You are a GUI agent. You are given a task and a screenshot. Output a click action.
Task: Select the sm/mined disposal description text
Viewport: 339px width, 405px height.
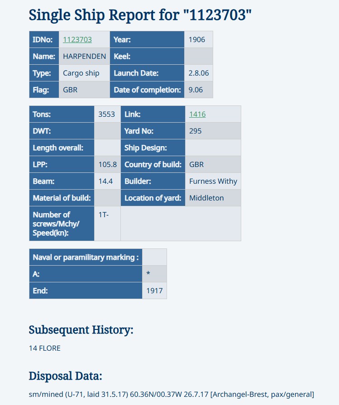[171, 395]
